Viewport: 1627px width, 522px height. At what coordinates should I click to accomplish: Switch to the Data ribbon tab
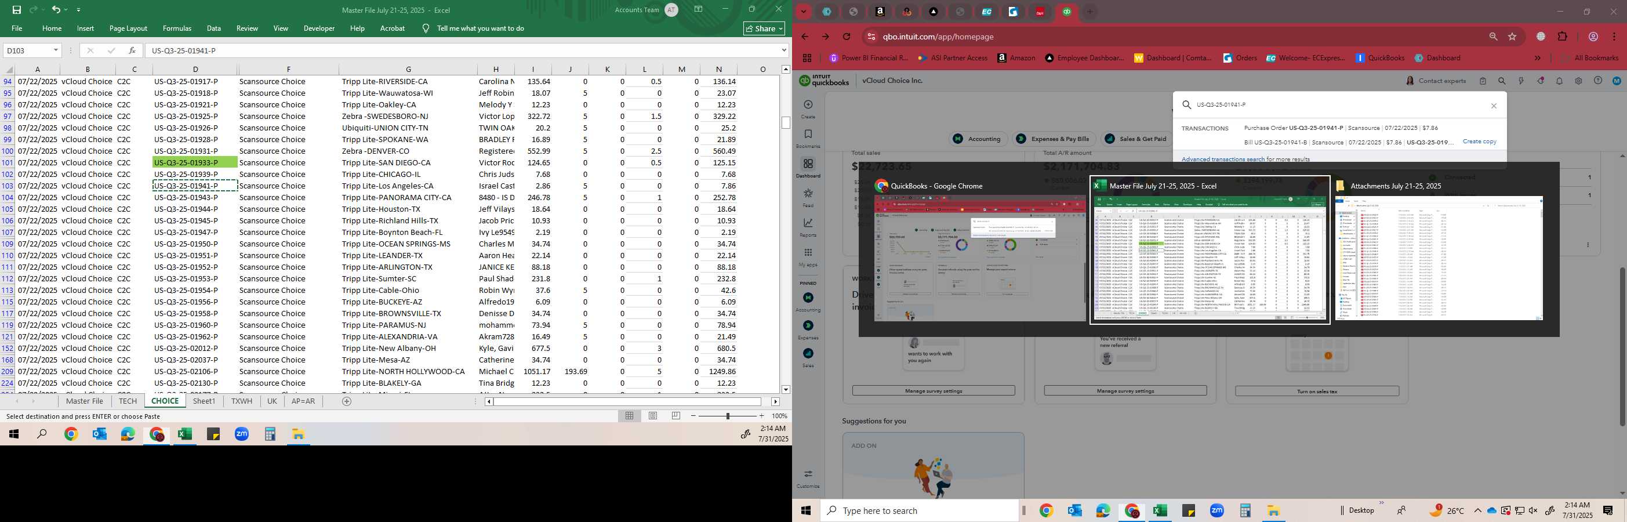pyautogui.click(x=214, y=28)
